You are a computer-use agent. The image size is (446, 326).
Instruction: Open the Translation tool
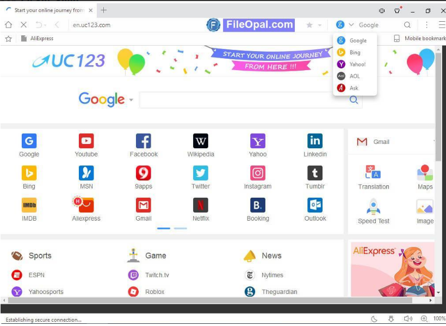tap(374, 178)
